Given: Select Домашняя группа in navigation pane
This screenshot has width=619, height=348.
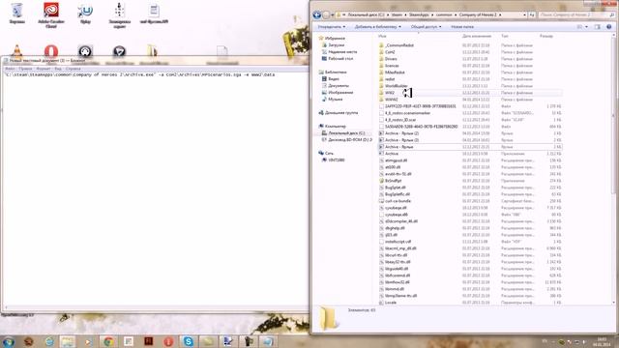Looking at the screenshot, I should point(341,113).
